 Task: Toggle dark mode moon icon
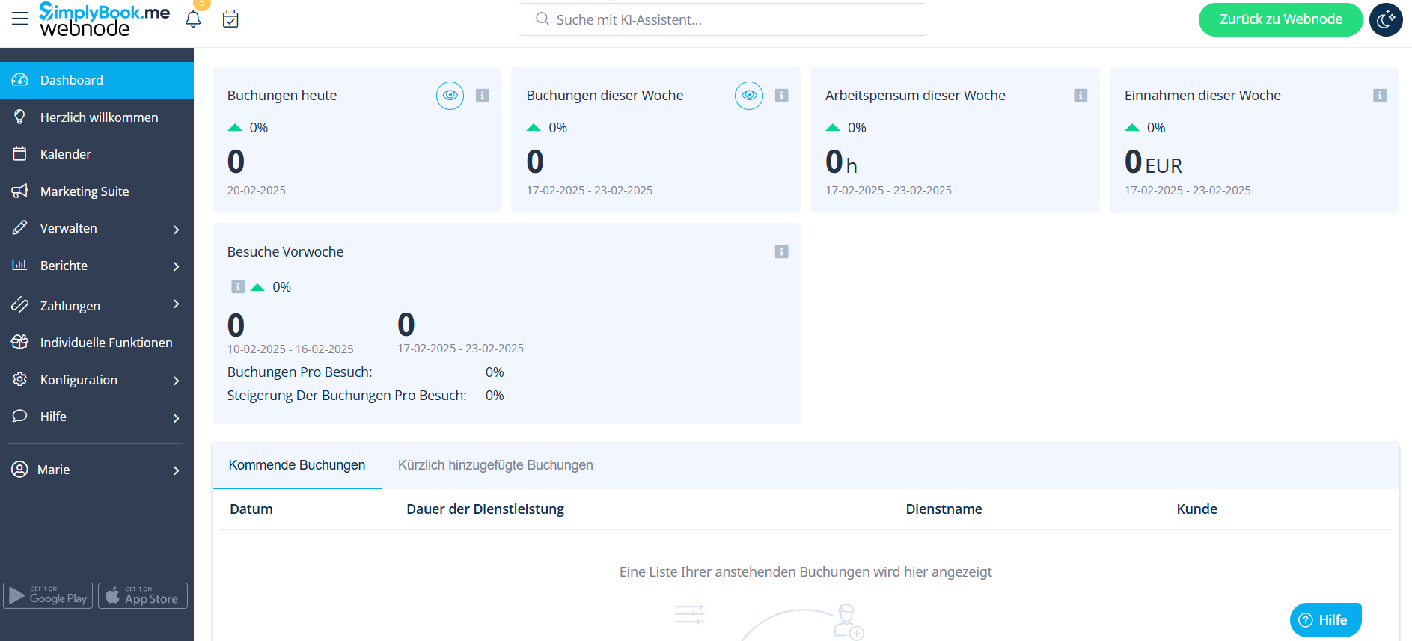pos(1386,19)
